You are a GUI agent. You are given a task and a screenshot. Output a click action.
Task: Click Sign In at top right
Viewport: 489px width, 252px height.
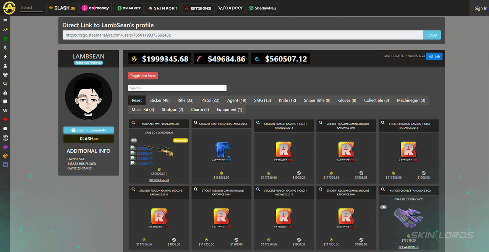tap(481, 8)
